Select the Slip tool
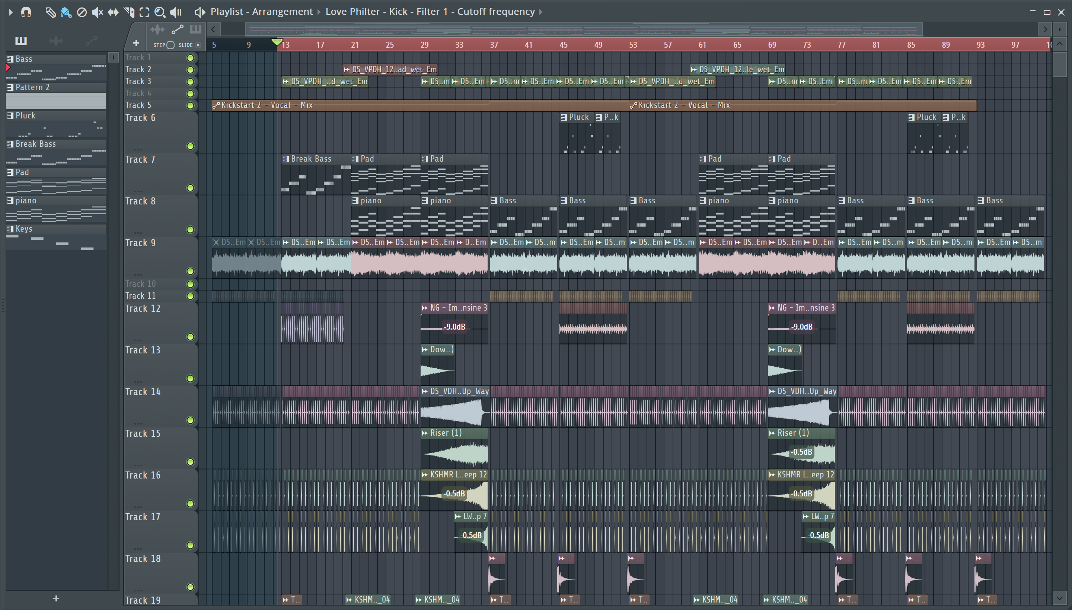1072x610 pixels. click(113, 12)
